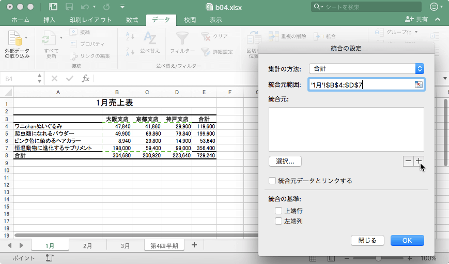Open the Refresh All dropdown arrow
449x264 pixels.
pyautogui.click(x=61, y=38)
